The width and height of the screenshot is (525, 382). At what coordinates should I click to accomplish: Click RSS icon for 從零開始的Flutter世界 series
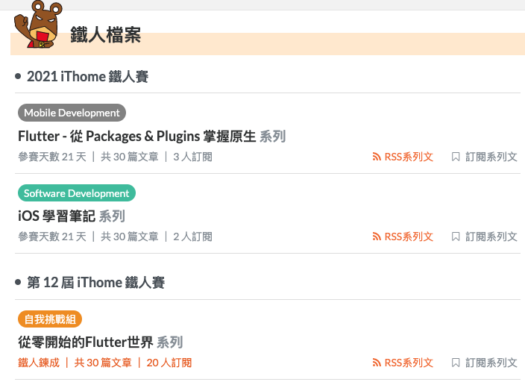(377, 363)
